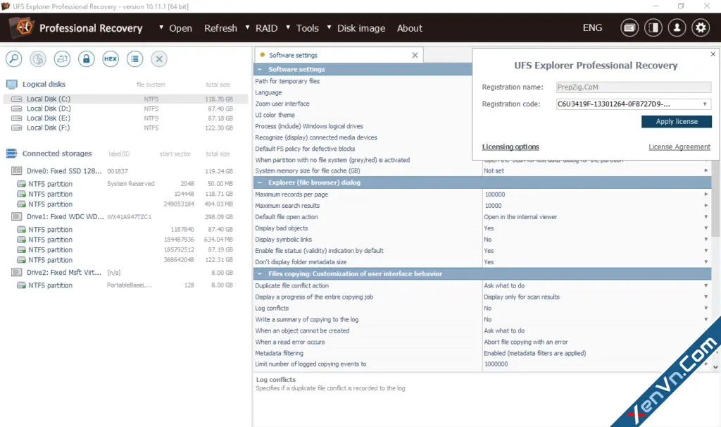This screenshot has width=721, height=427.
Task: Select NTFS partition of 494.03 MB
Action: click(125, 204)
